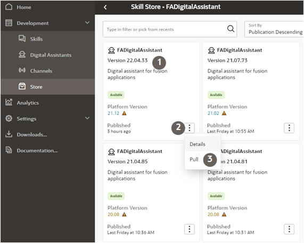Collapse the Development section chevron
The height and width of the screenshot is (243, 304).
click(87, 23)
